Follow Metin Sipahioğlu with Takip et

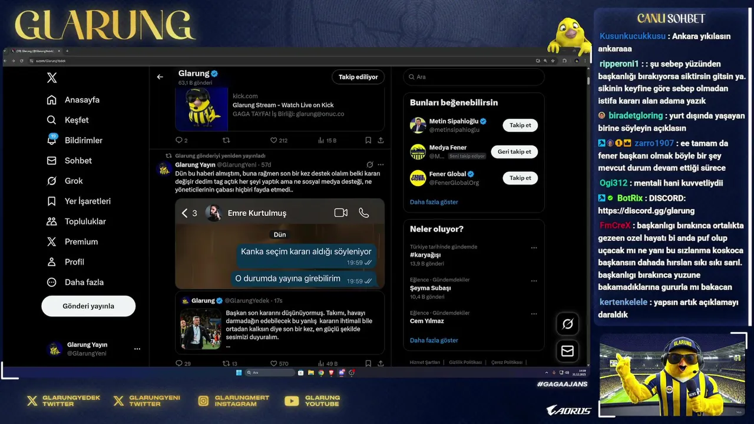click(520, 125)
